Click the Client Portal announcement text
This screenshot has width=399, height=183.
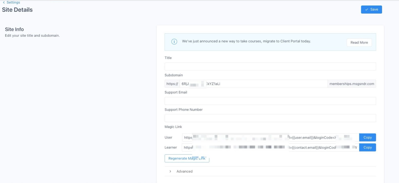(x=246, y=41)
